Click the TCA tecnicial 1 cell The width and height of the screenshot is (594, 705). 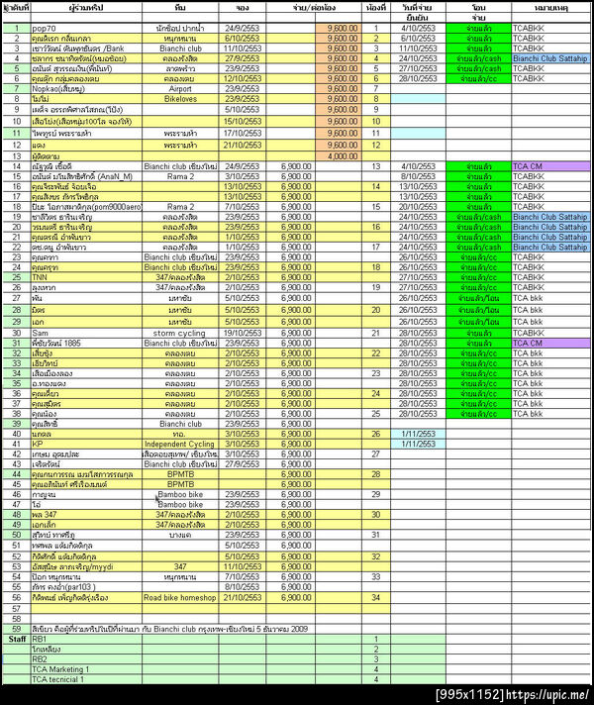[86, 679]
